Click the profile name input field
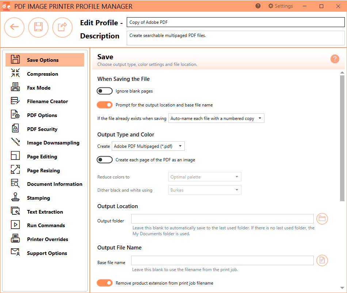The image size is (347, 293). 236,22
